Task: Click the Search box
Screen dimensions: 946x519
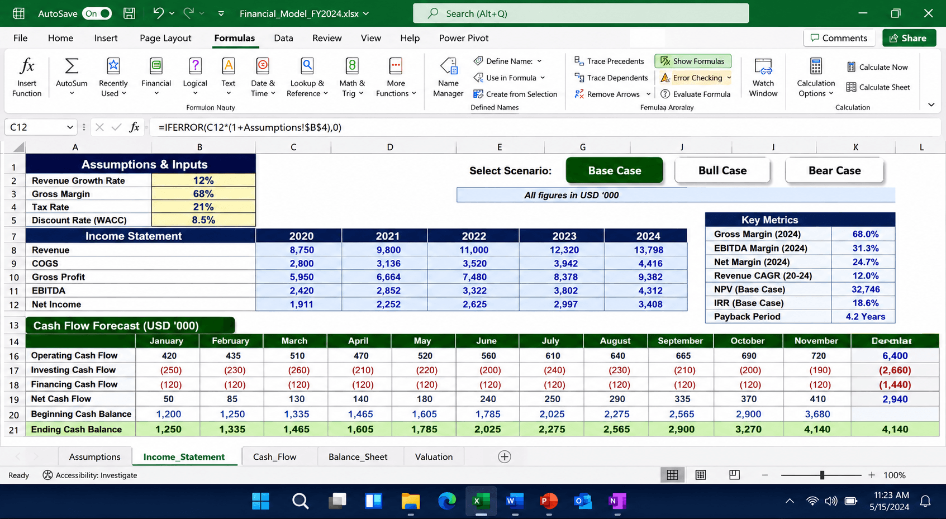Action: click(581, 13)
